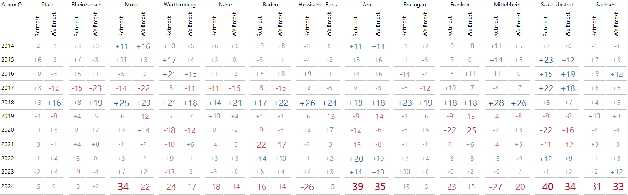Click the Δ zum Ø corner header

point(12,4)
